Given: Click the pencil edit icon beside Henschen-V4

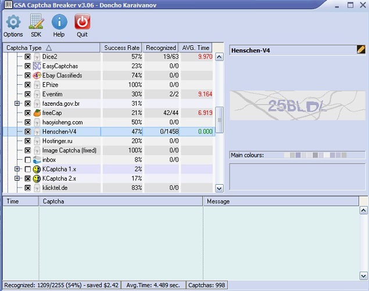Looking at the screenshot, I should click(361, 49).
